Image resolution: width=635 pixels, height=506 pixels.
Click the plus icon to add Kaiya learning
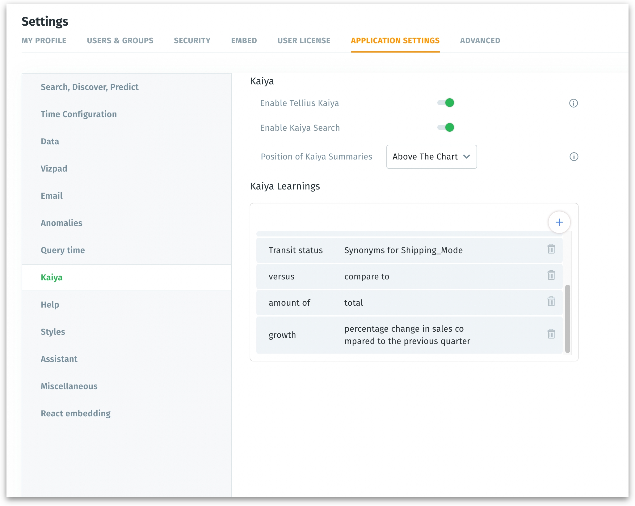point(559,222)
